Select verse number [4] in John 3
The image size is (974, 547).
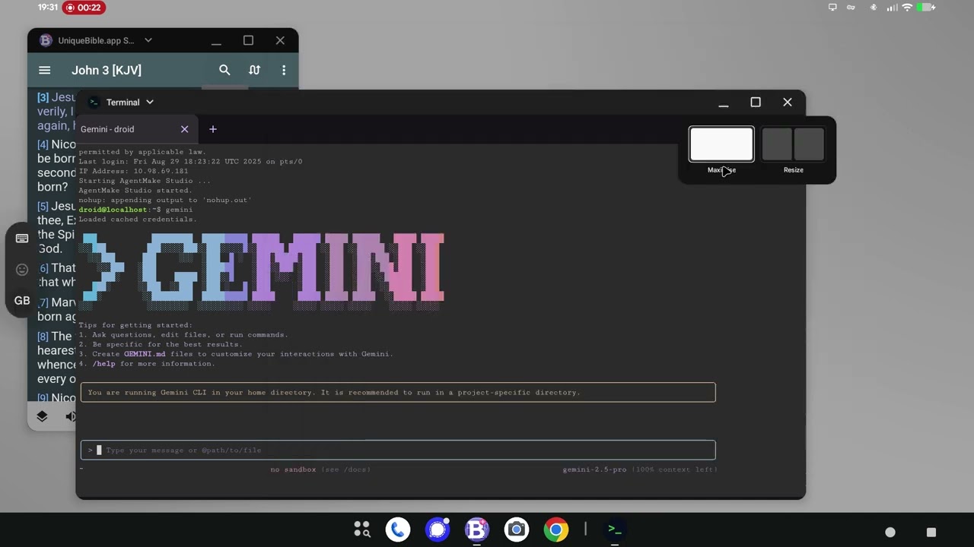tap(43, 144)
